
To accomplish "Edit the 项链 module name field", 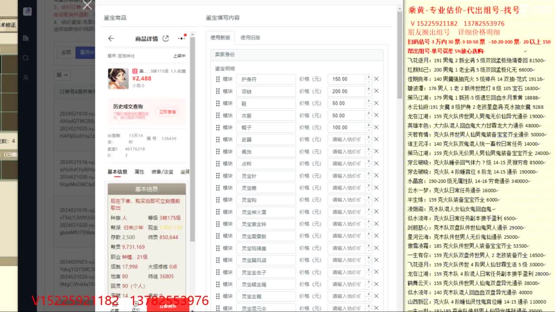I will (x=266, y=91).
